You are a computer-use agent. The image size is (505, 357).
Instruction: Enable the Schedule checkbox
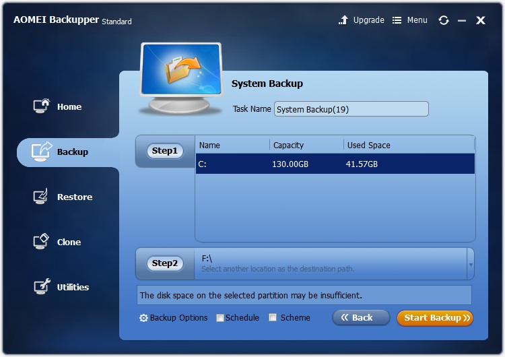click(220, 318)
